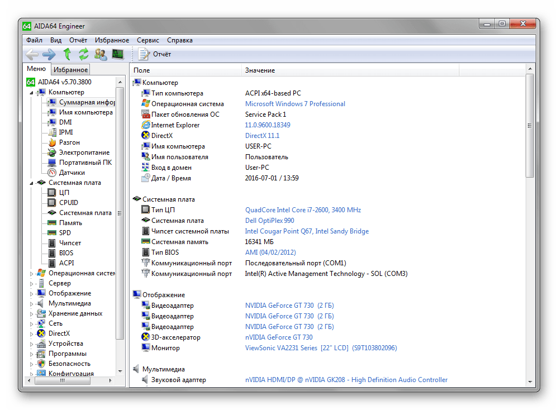Open Датчики sensor item

click(71, 173)
